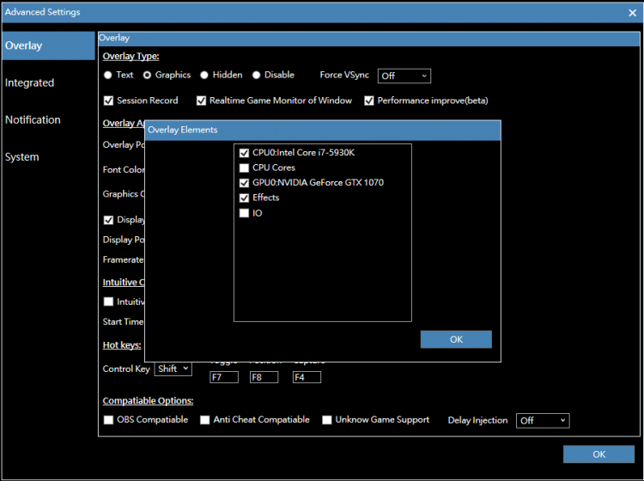Enable Unknow Game Support option
This screenshot has width=644, height=481.
pyautogui.click(x=327, y=420)
